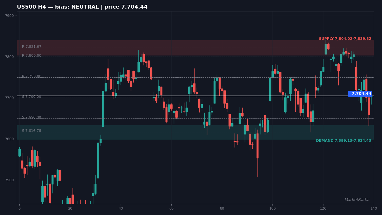Click the x-axis tick label 20
The height and width of the screenshot is (215, 382).
70,209
